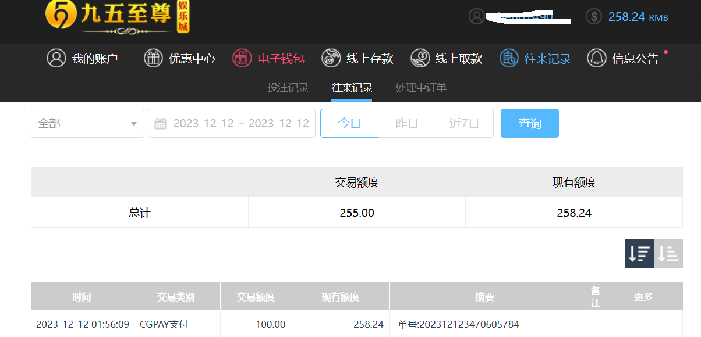Click 258.24 balance in the CGPAY支付 row
This screenshot has width=701, height=337.
point(369,324)
